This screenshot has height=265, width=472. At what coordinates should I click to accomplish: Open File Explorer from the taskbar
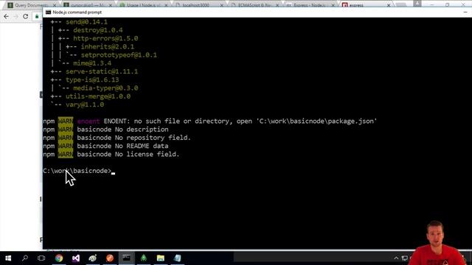(161, 258)
